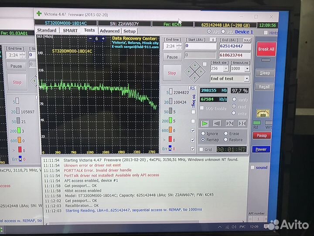The width and height of the screenshot is (314, 236).
Task: Click Pause in the background Victoria window
Action: (x=16, y=66)
